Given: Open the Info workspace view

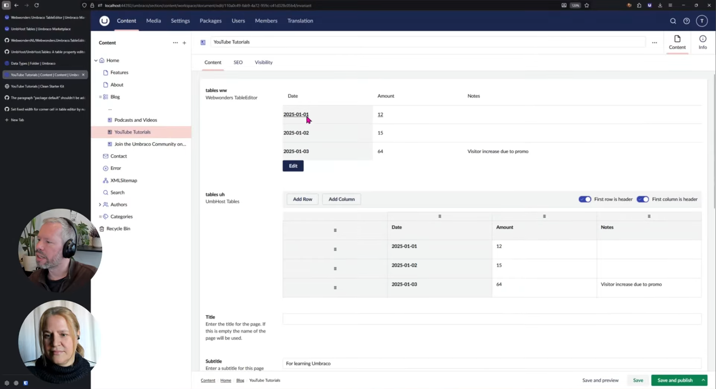Looking at the screenshot, I should 702,42.
